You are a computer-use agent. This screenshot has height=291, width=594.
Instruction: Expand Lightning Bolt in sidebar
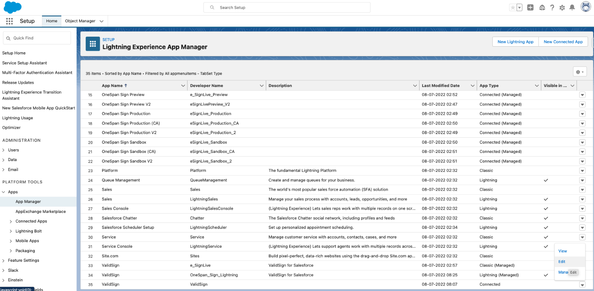point(11,231)
